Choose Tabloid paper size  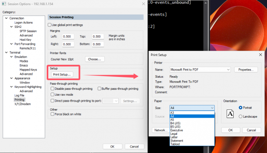[192, 144]
